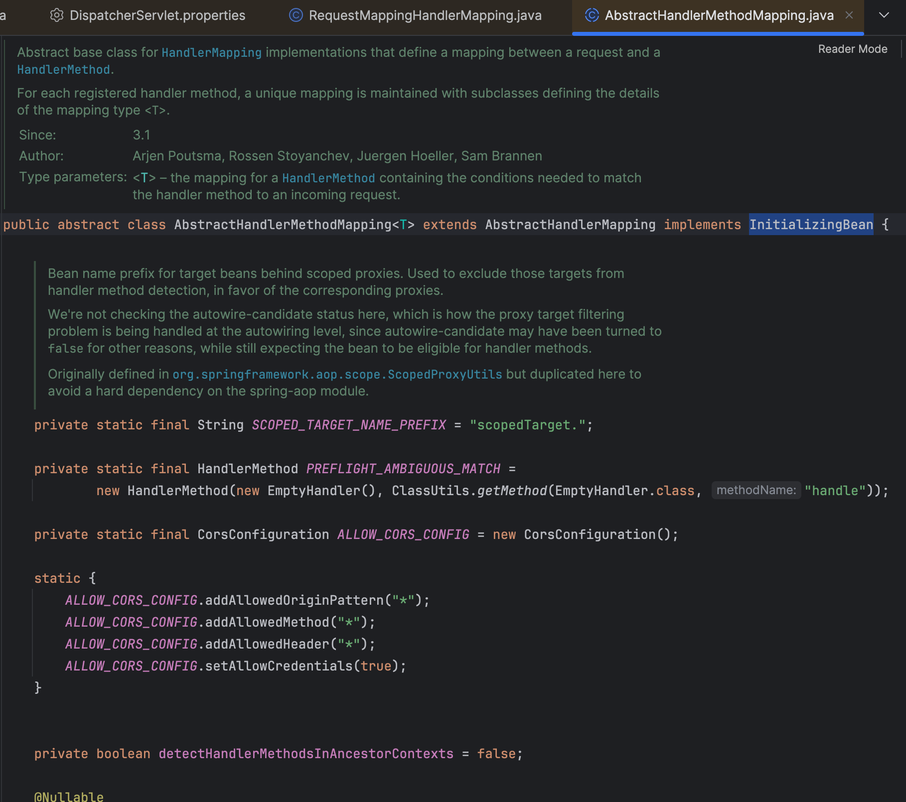Click the class icon on RequestMappingHandlerMapping.java tab

coord(296,15)
